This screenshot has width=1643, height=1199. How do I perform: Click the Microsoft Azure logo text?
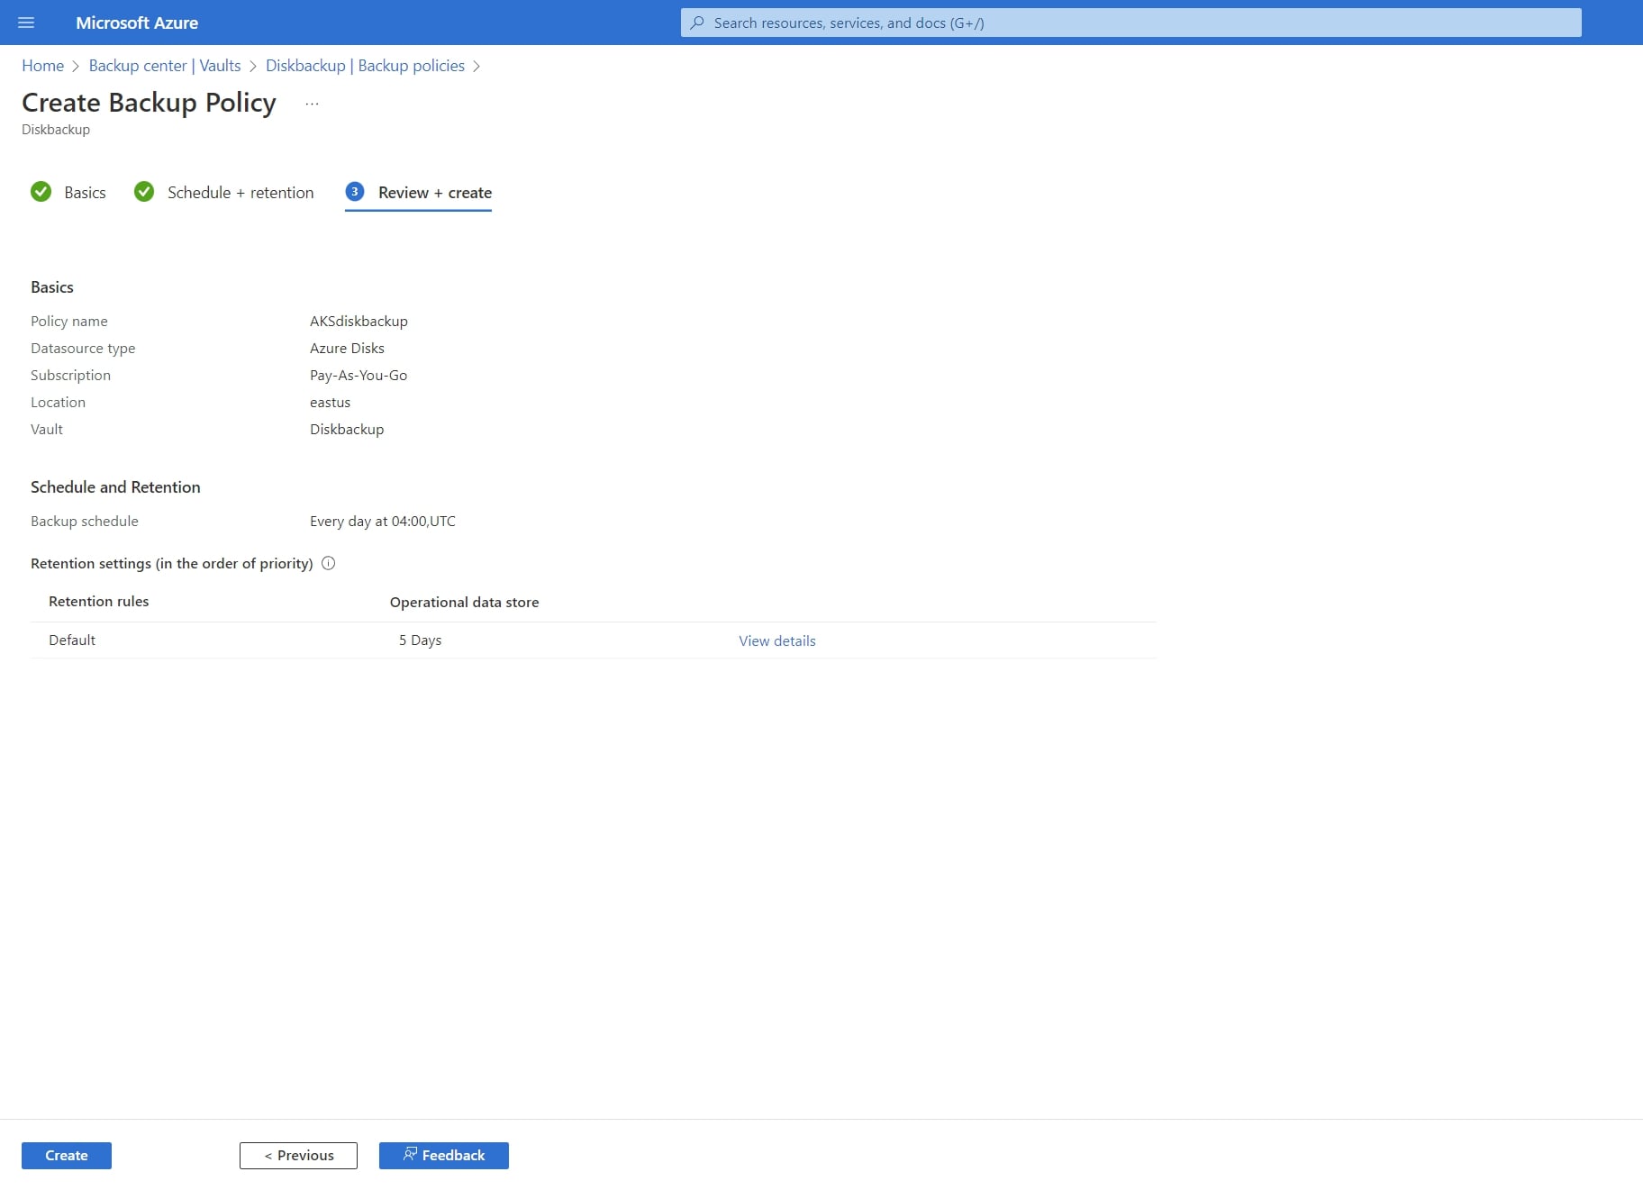[x=137, y=23]
